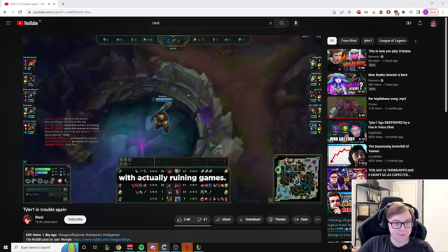Screen dimensions: 448x252
Task: Open Task View on taskbar
Action: pos(95,247)
